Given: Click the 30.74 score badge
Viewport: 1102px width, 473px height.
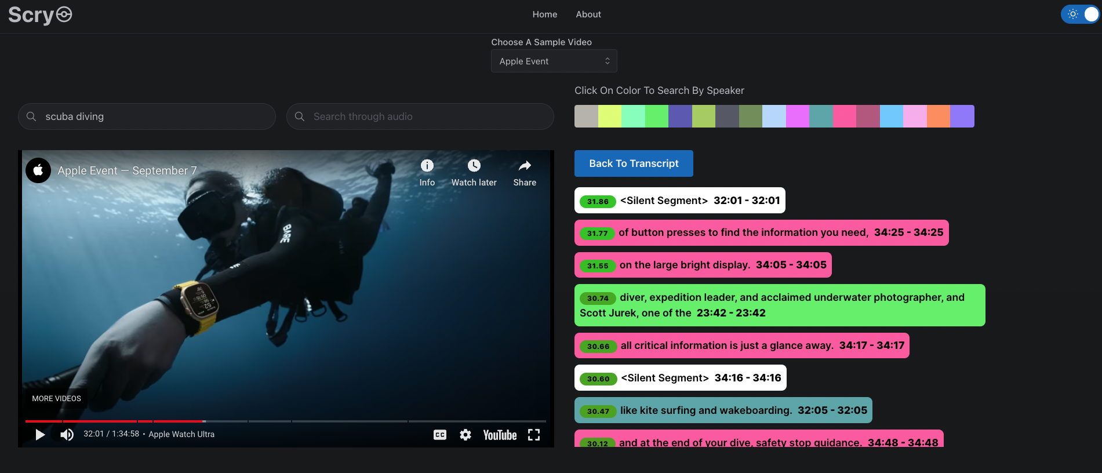Looking at the screenshot, I should tap(598, 299).
